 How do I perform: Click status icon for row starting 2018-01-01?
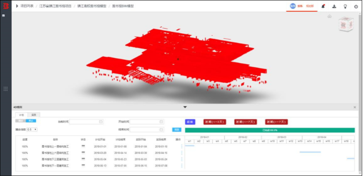point(84,146)
